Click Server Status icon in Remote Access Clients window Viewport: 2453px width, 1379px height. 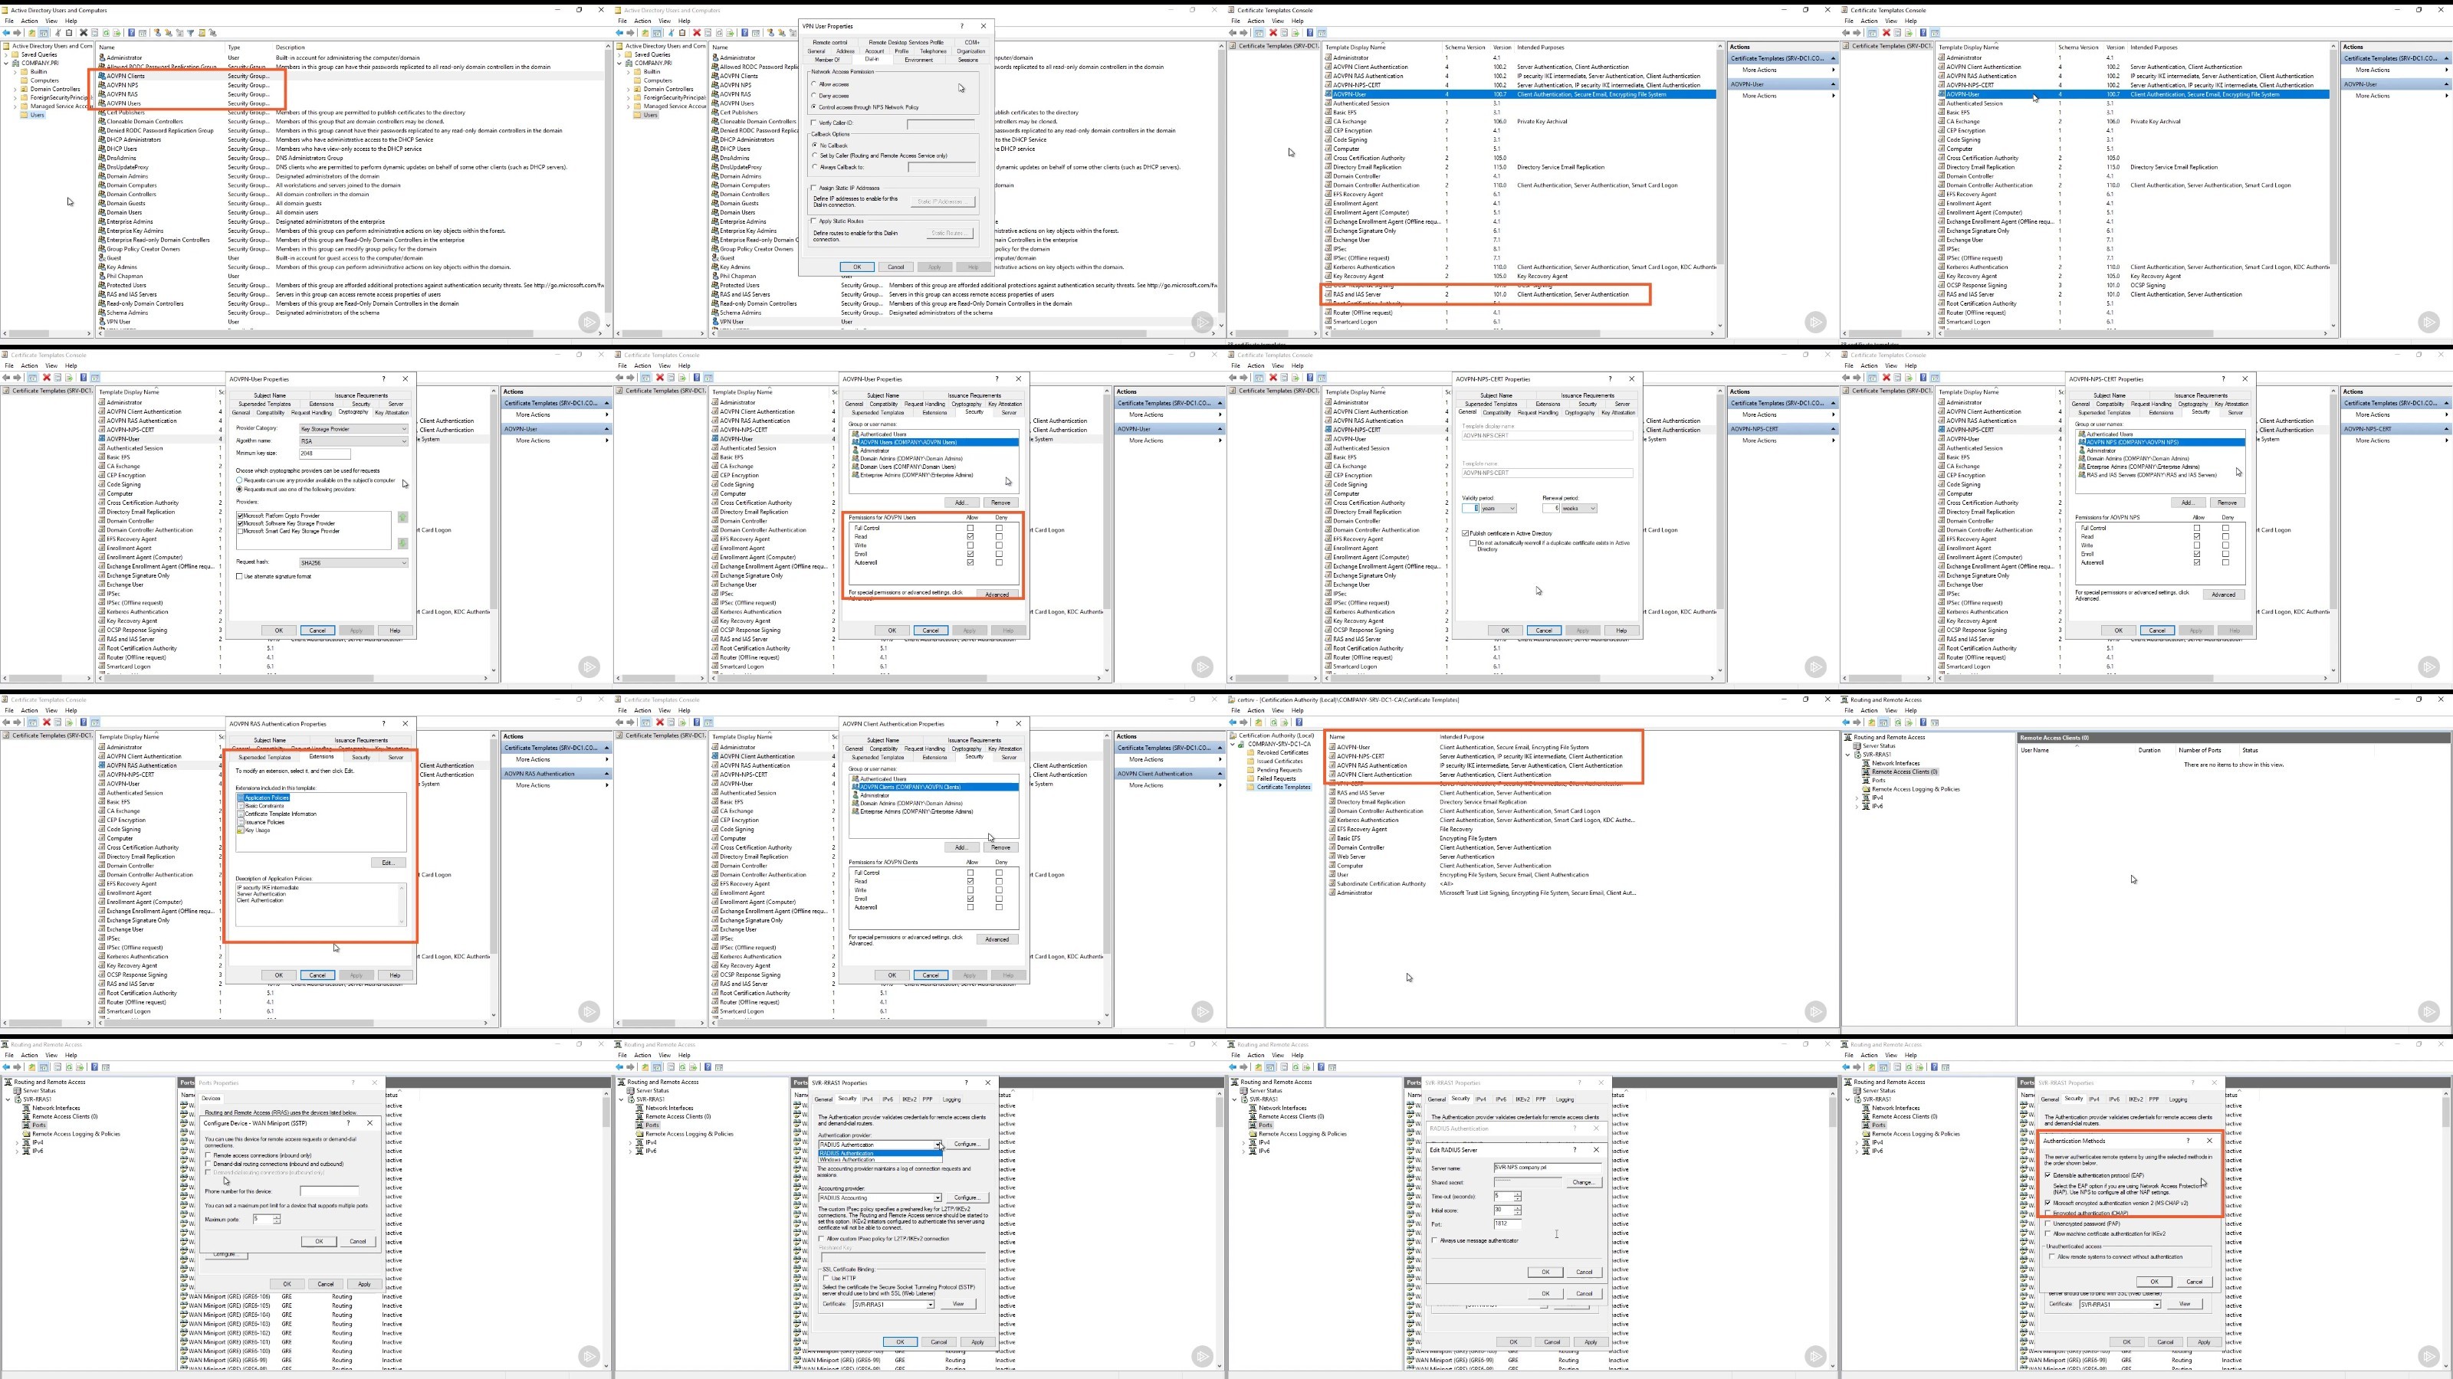coord(1857,746)
